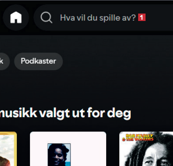Open the Bob Marley & The Wailers album
This screenshot has width=173, height=166.
146,149
